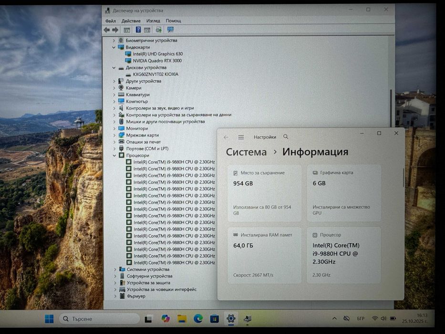
Task: Open the Графична карта card
Action: click(344, 193)
